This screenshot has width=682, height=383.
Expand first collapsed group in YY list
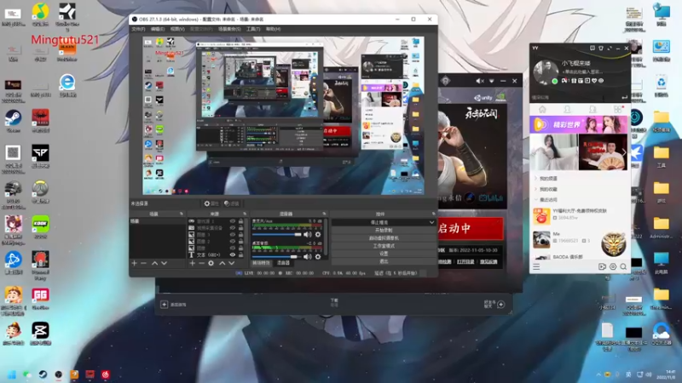pyautogui.click(x=535, y=178)
